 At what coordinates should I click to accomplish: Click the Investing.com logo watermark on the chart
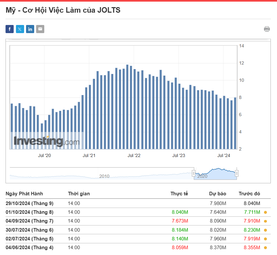pyautogui.click(x=46, y=141)
